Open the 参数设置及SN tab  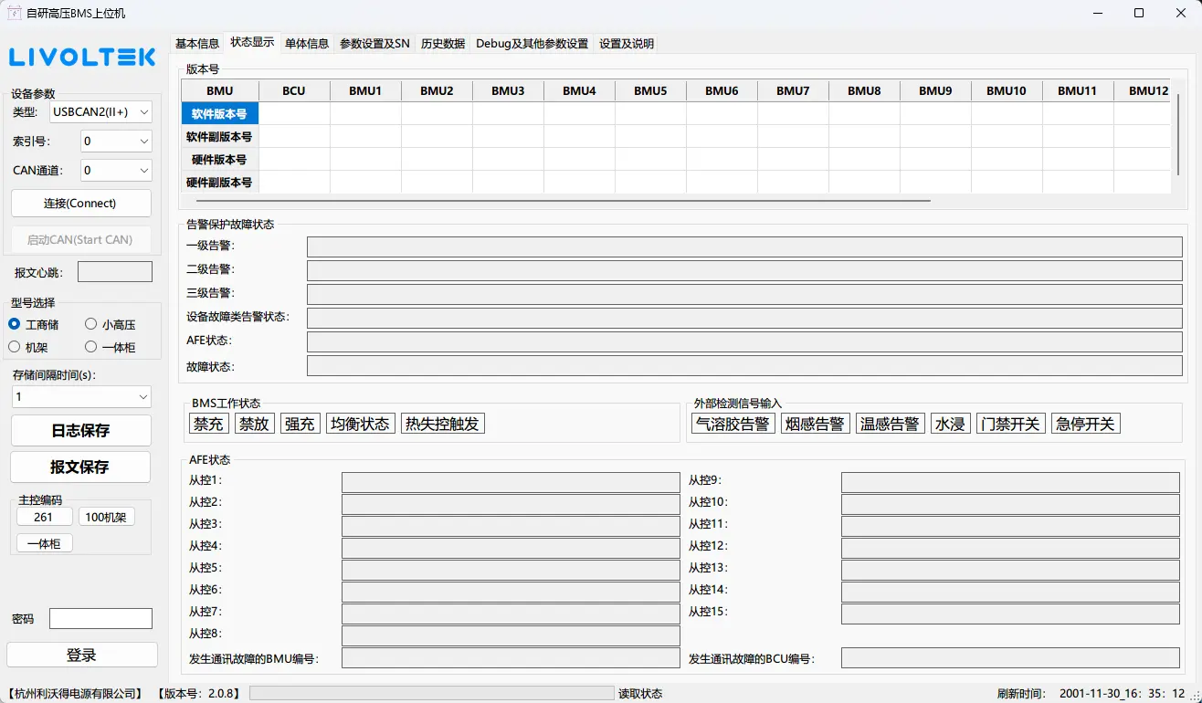pos(374,44)
